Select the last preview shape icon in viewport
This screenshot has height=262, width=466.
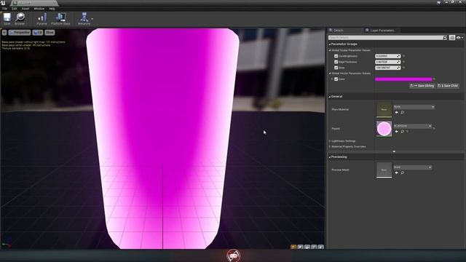click(x=320, y=247)
